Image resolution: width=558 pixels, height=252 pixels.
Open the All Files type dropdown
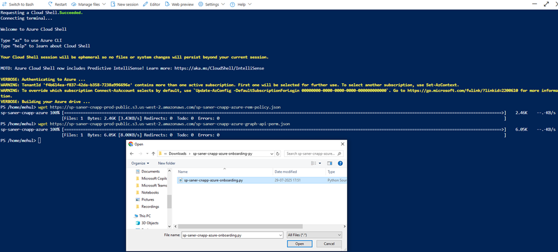click(314, 235)
